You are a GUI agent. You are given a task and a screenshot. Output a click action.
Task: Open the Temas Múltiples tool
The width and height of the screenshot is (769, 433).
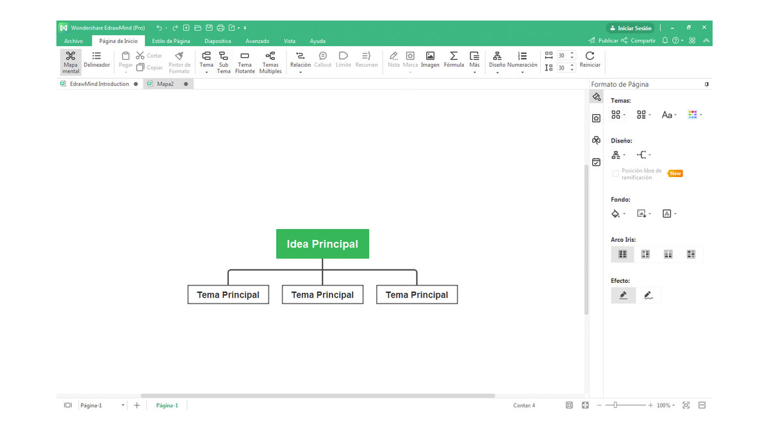[x=270, y=56]
